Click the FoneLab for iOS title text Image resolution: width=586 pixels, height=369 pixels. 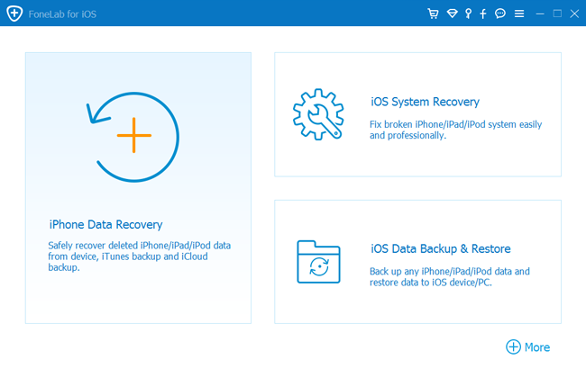coord(62,14)
